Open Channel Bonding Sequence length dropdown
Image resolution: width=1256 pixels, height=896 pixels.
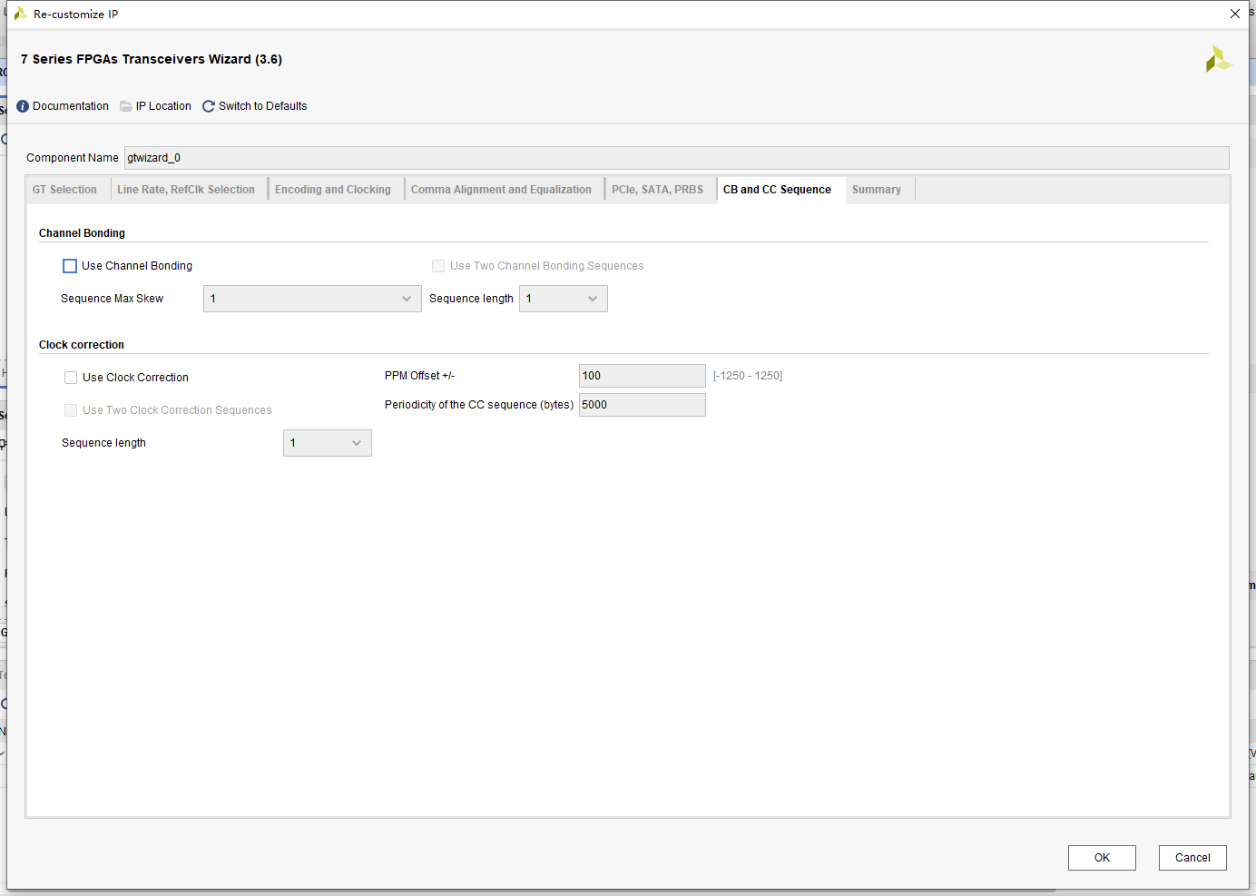click(564, 299)
